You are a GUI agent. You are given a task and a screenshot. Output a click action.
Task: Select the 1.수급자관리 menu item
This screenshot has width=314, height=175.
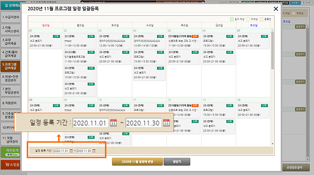click(x=10, y=17)
